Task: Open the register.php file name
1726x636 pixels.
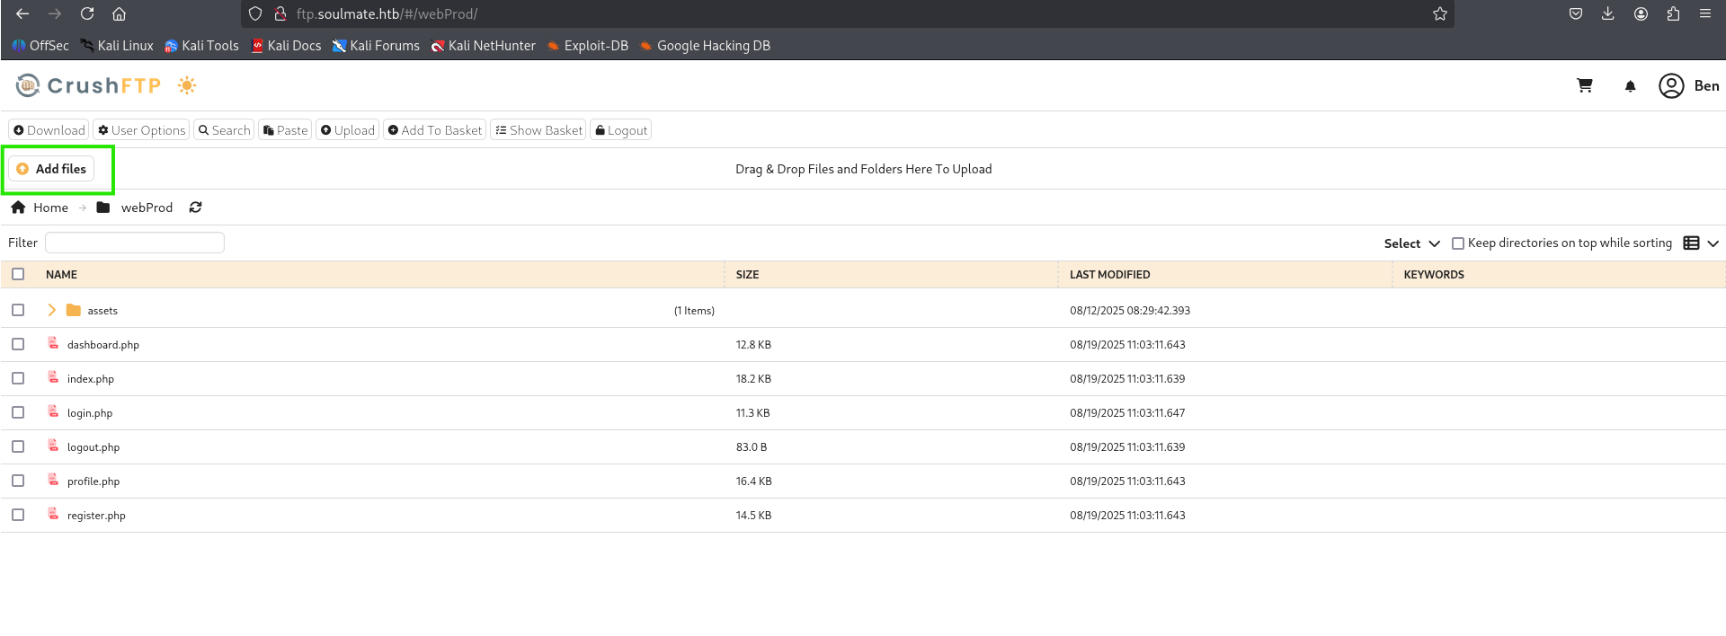Action: pyautogui.click(x=96, y=516)
